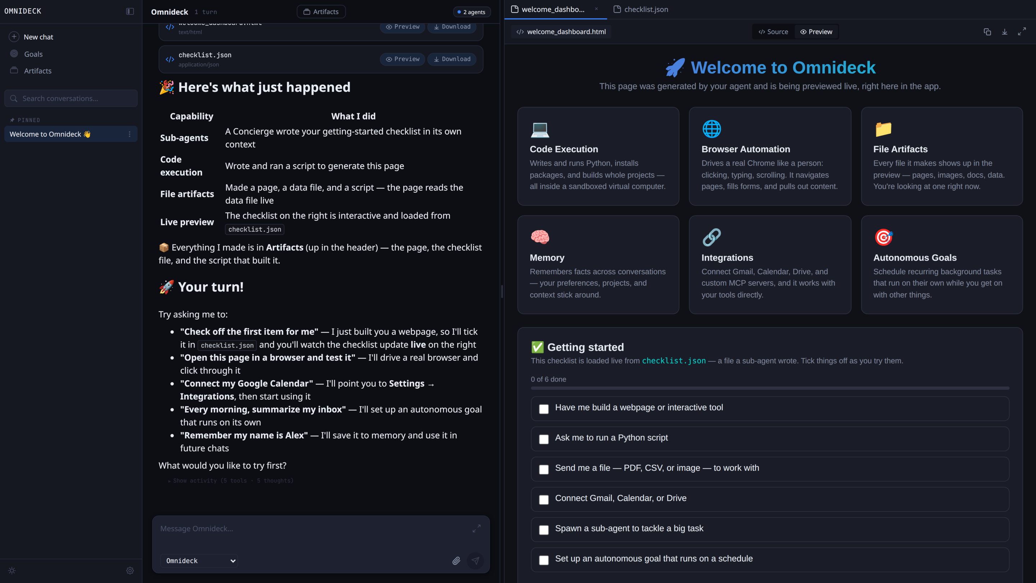
Task: Tick 'Send me a file — PDF, CSV, or image'
Action: (544, 470)
